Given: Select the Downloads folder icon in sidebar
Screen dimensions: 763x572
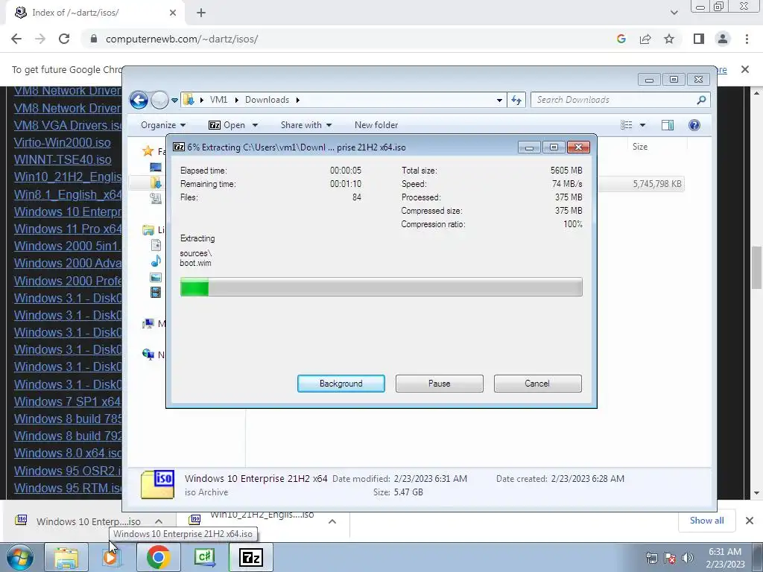Looking at the screenshot, I should 156,183.
